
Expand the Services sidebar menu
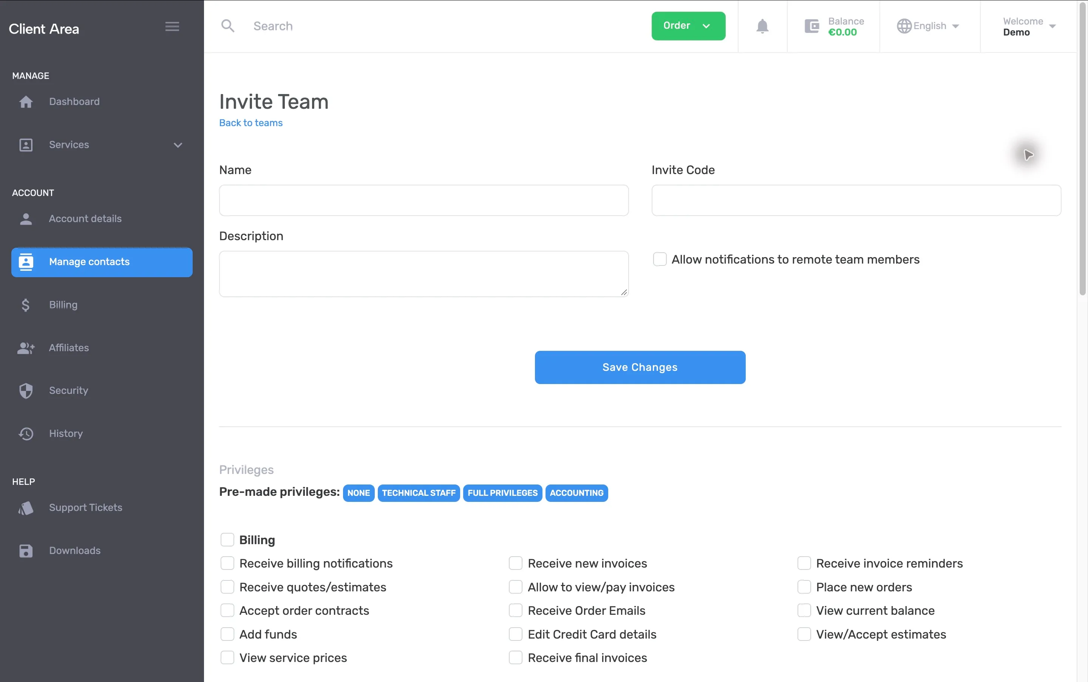coord(102,145)
